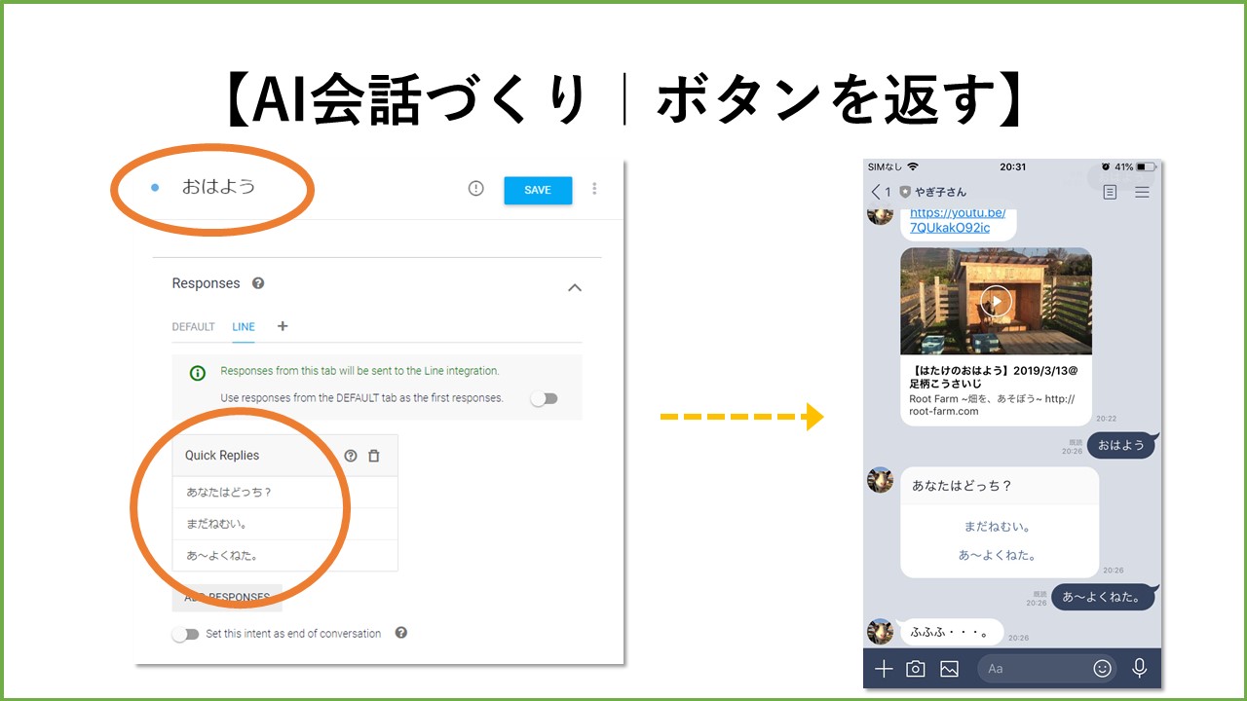Delete the Quick Replies card via trash icon
The height and width of the screenshot is (701, 1247).
[x=374, y=456]
